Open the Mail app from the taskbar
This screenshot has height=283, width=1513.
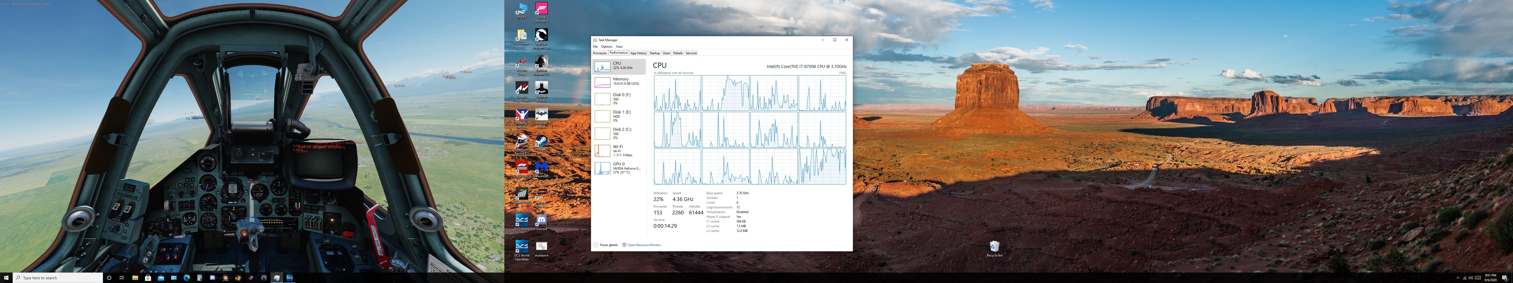[x=161, y=278]
